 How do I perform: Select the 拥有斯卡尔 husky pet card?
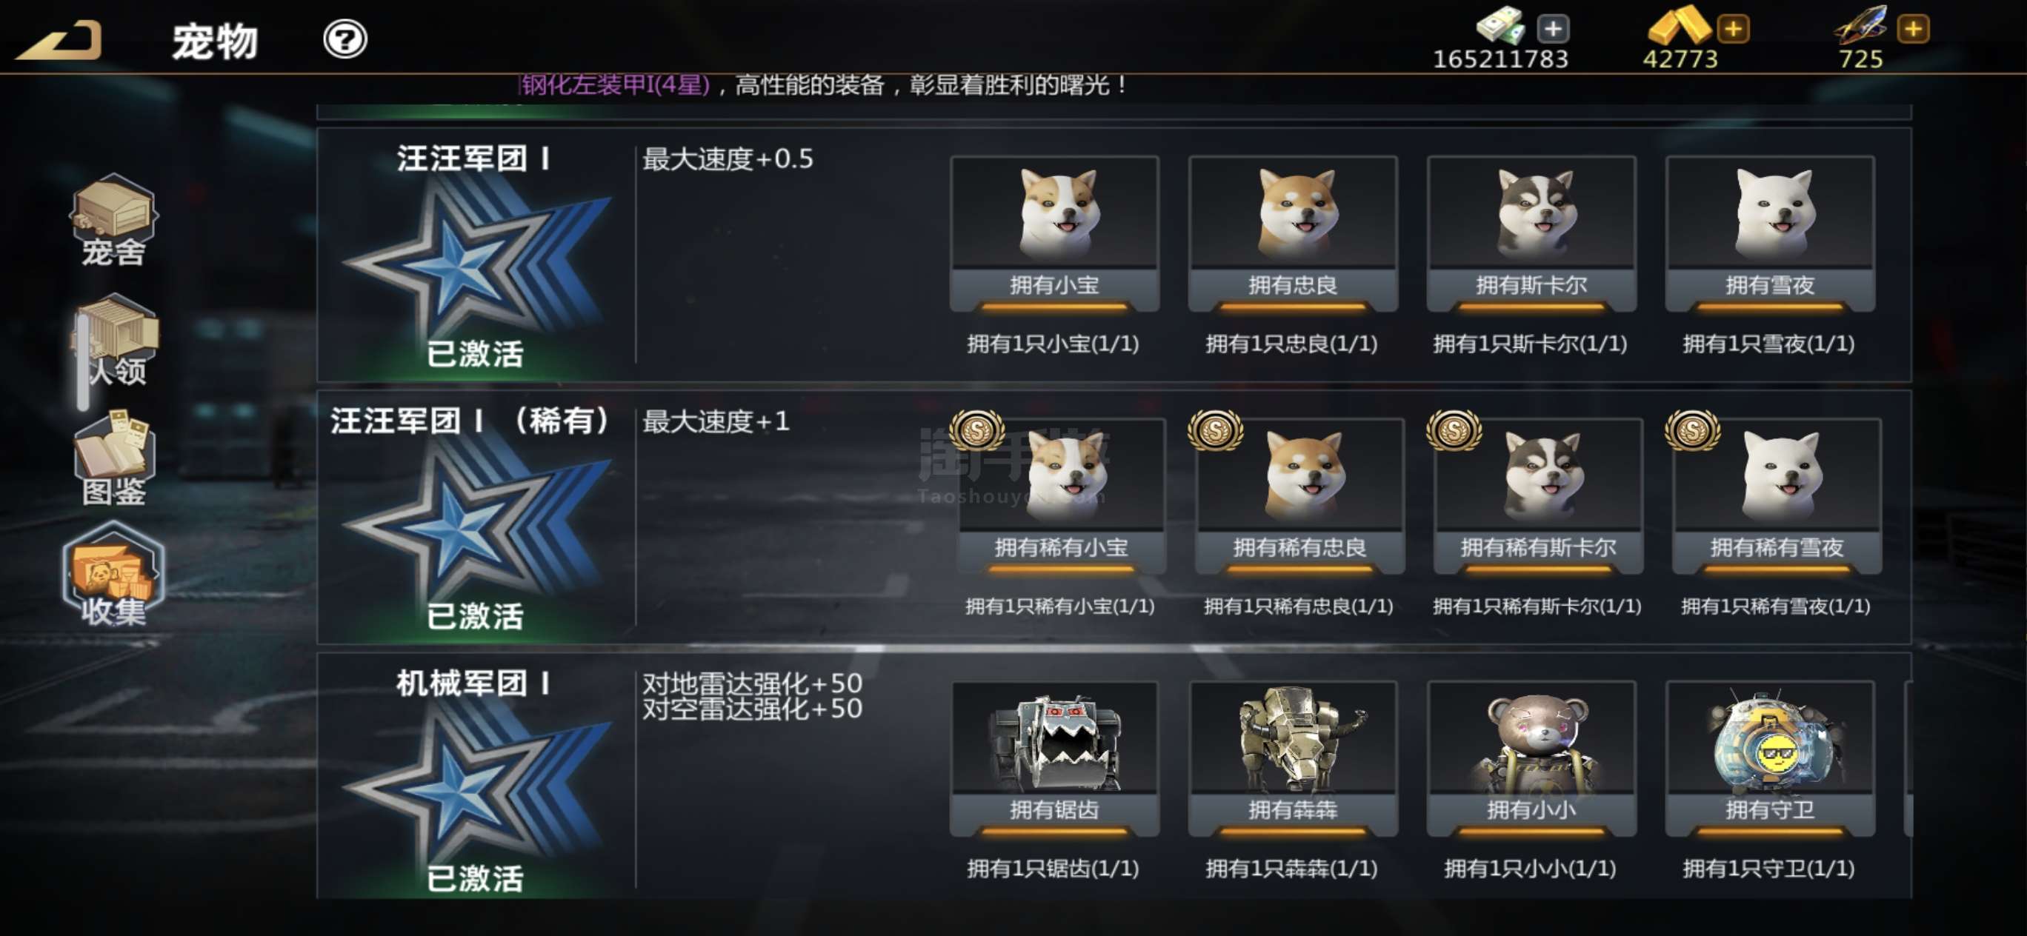tap(1531, 233)
